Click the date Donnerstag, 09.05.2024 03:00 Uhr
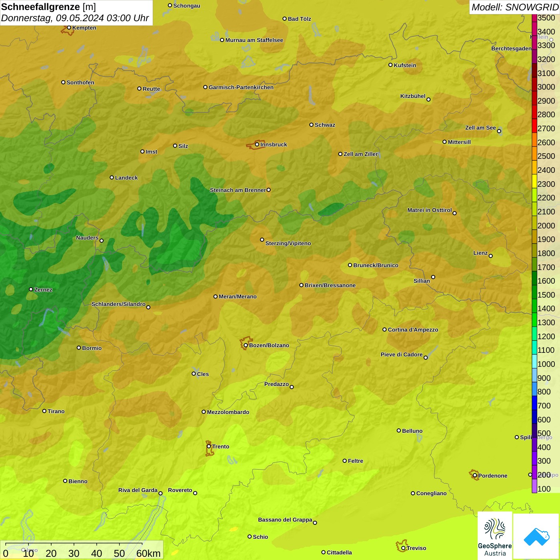 pos(75,18)
